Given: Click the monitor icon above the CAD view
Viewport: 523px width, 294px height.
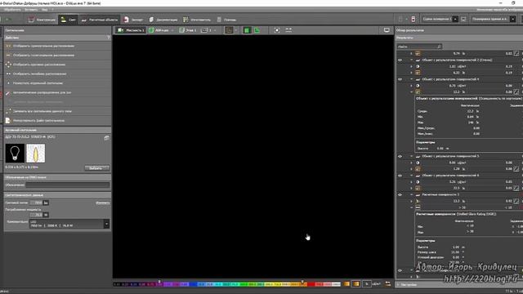Looking at the screenshot, I should (387, 30).
